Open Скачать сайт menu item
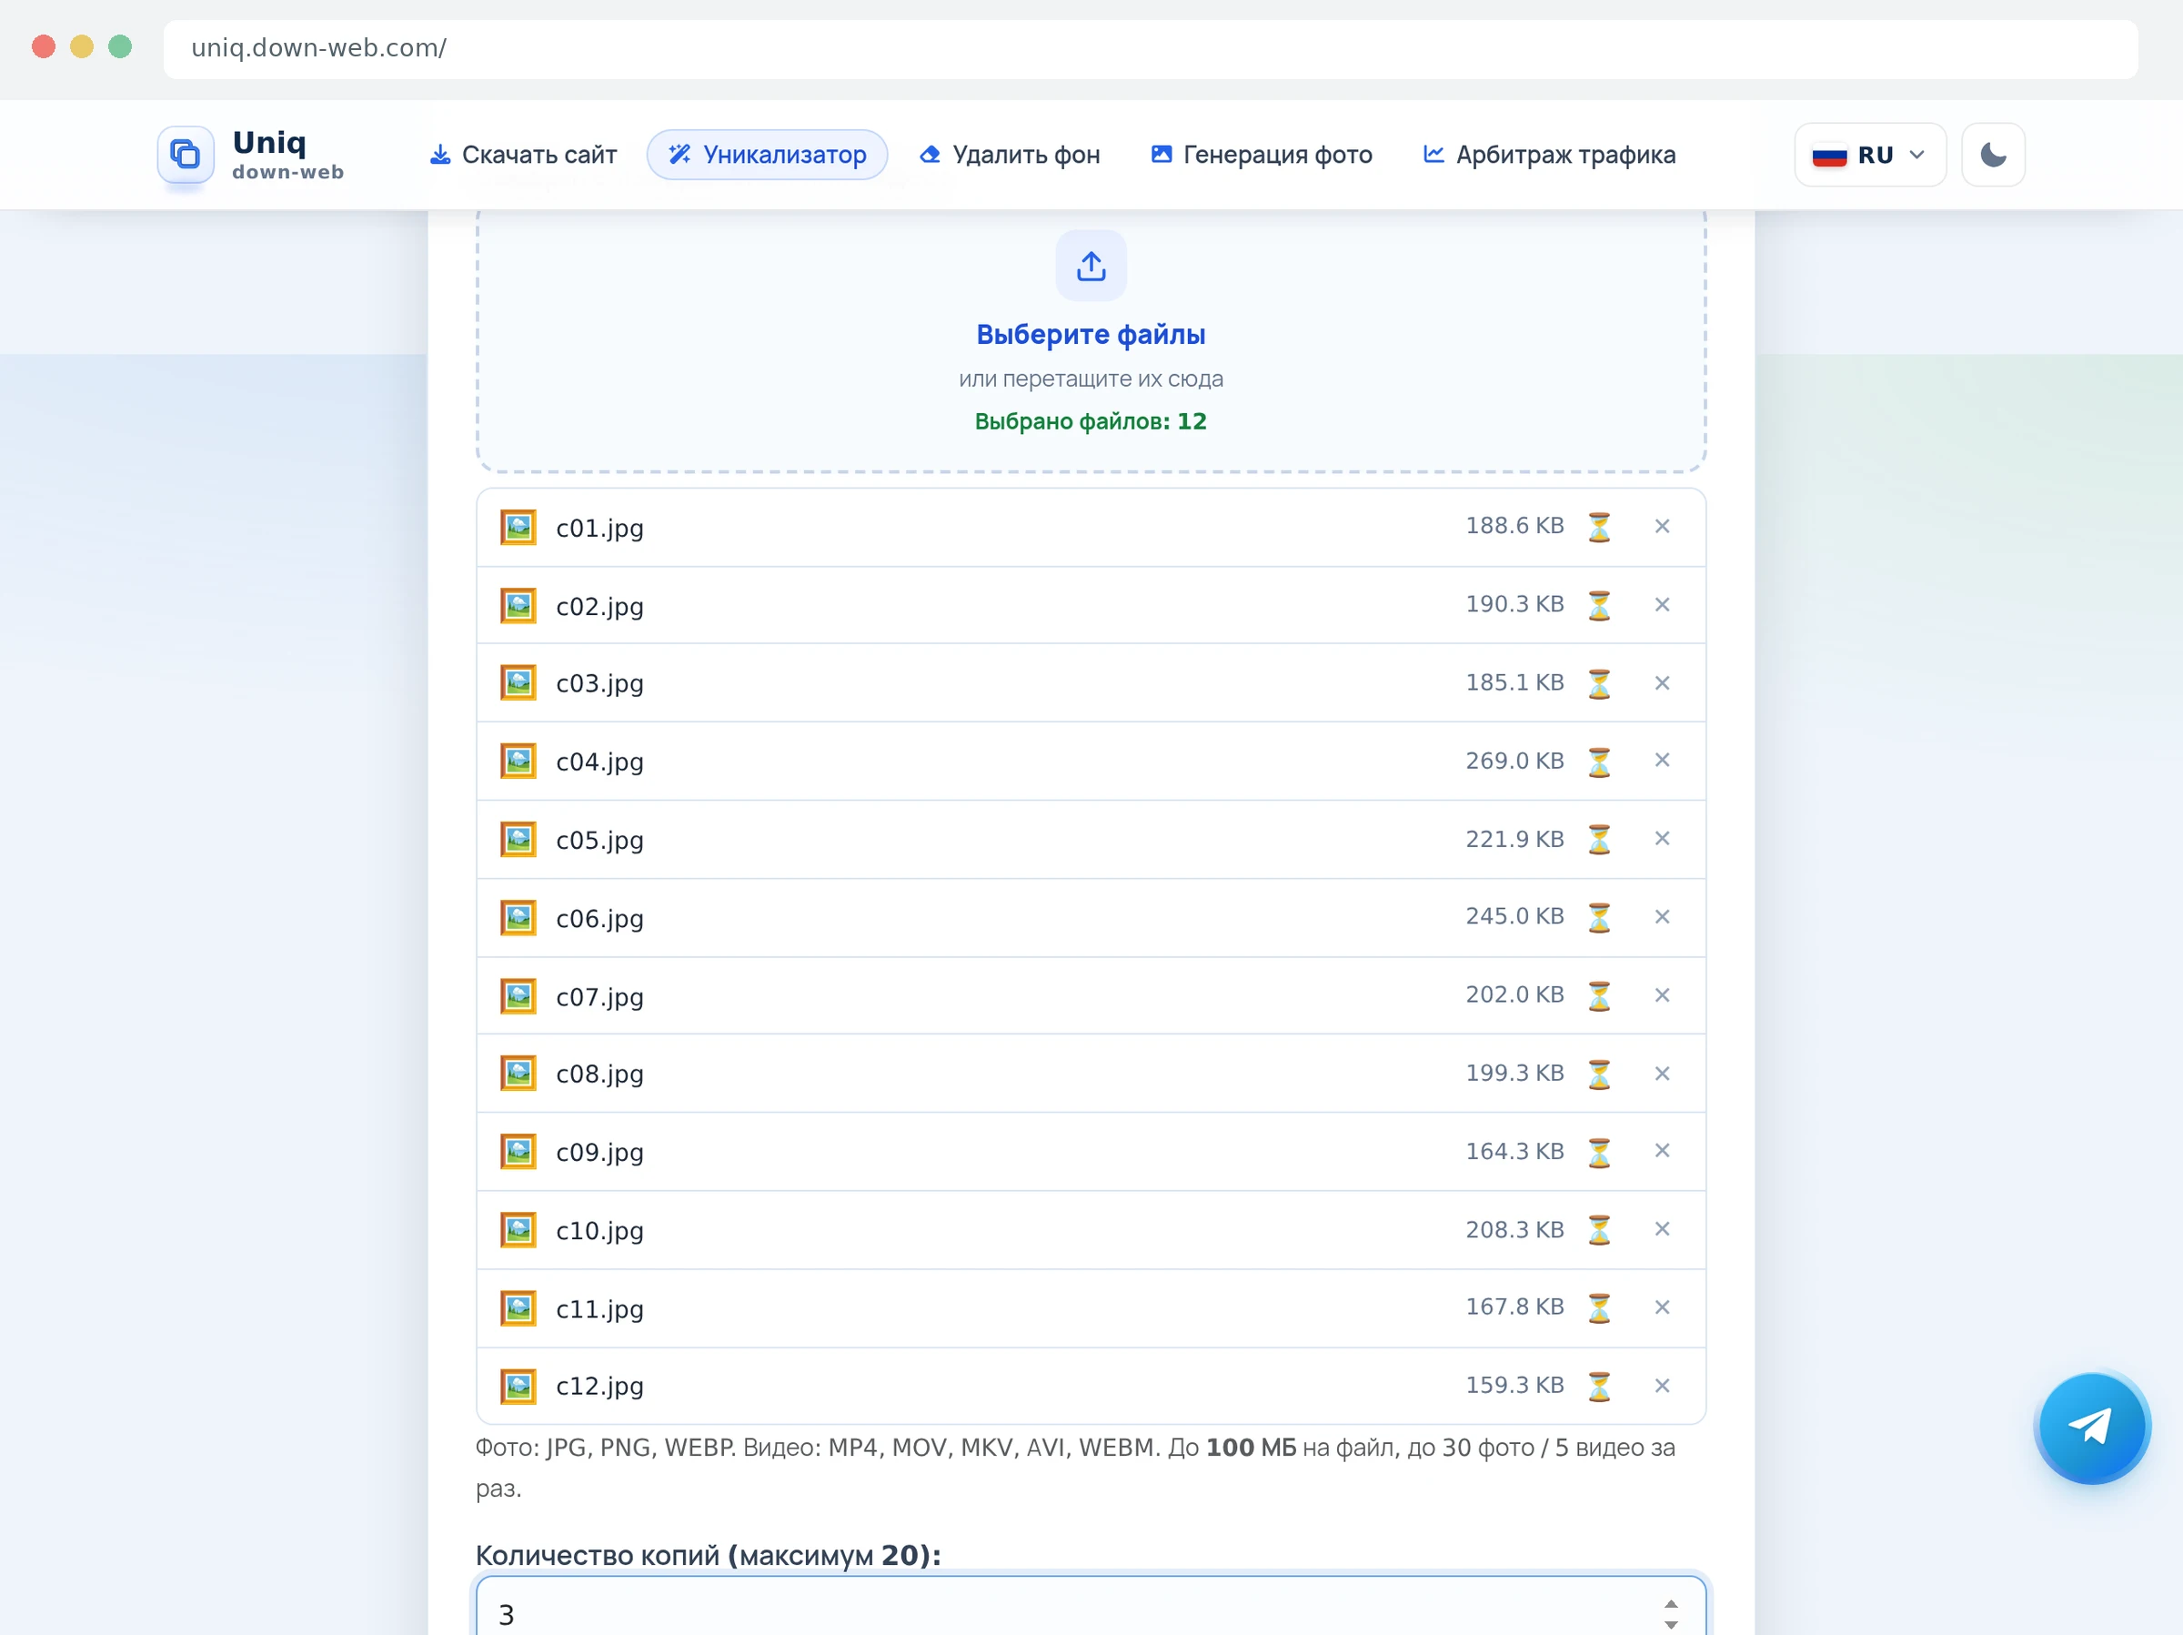 click(x=523, y=155)
